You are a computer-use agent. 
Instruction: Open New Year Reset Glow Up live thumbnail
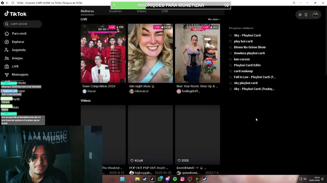pos(197,53)
